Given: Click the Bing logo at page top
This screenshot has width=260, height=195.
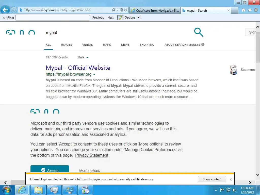Looking at the screenshot, I should pyautogui.click(x=20, y=32).
